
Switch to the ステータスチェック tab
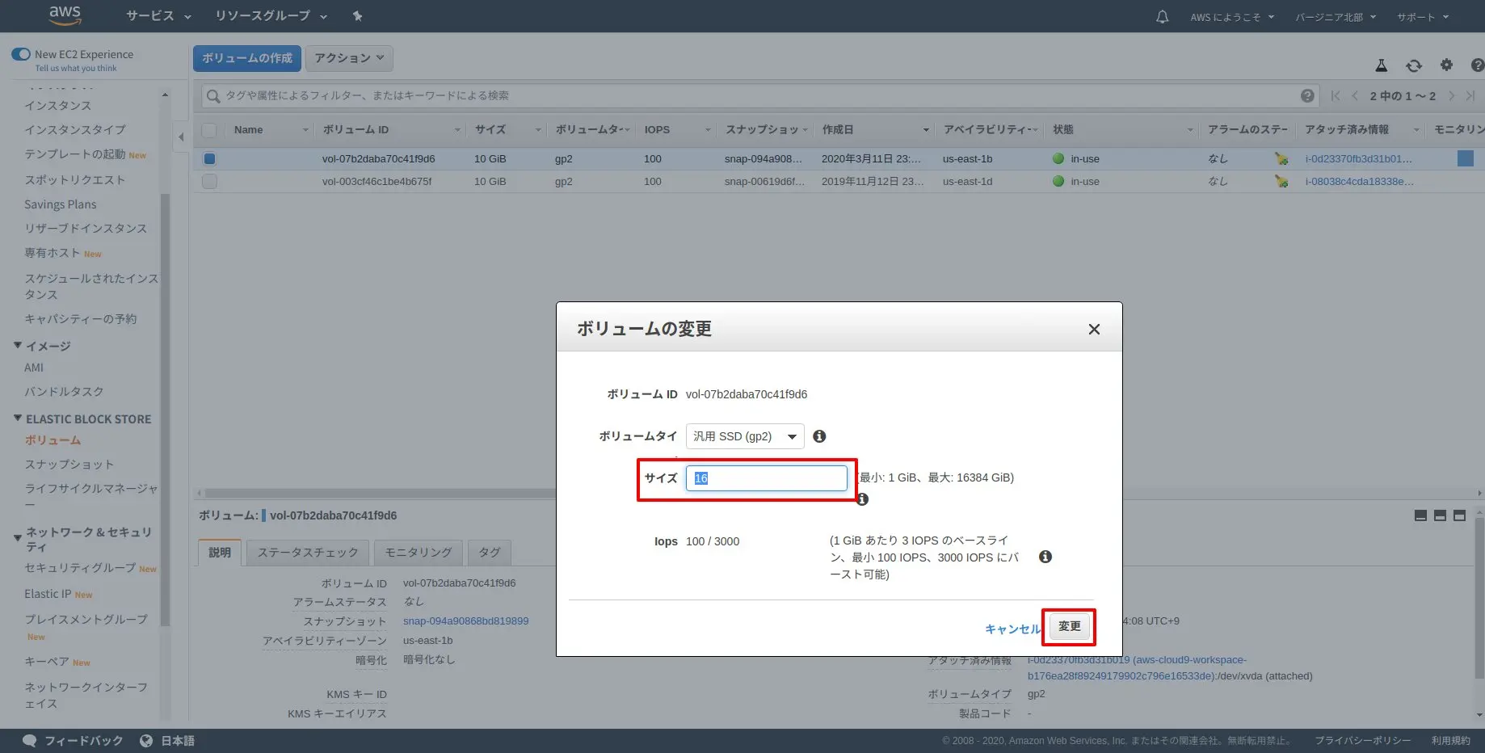pyautogui.click(x=308, y=553)
